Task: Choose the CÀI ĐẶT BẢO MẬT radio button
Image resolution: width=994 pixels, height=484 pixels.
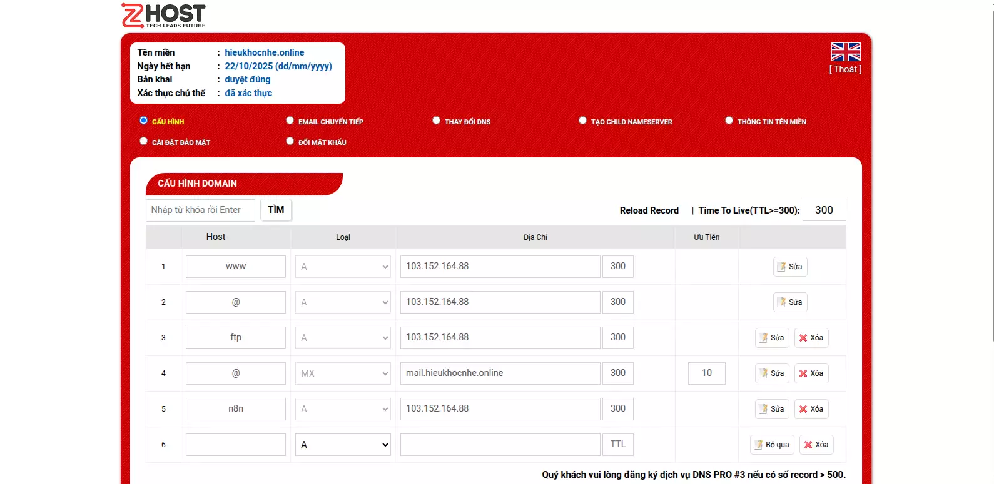Action: (x=144, y=141)
